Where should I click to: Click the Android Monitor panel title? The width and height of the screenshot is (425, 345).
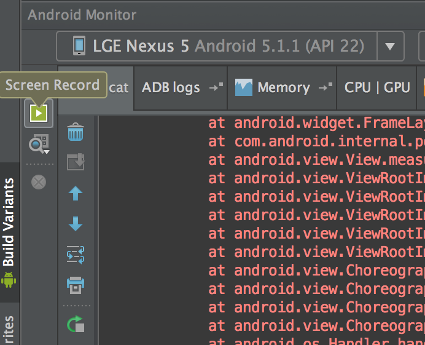coord(82,15)
